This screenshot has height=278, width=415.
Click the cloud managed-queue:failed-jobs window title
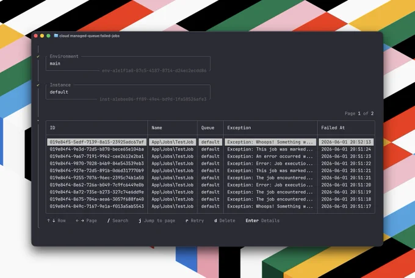[90, 36]
